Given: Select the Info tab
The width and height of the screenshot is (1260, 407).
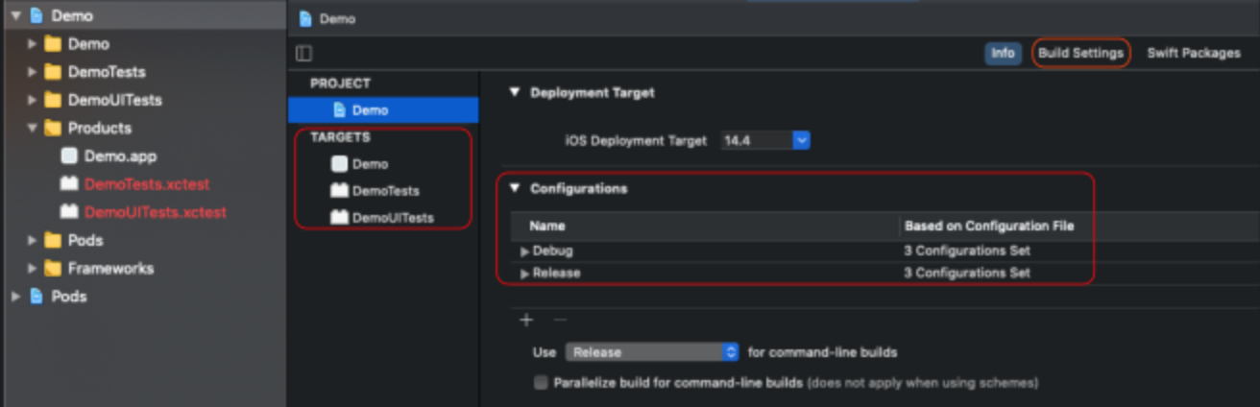Looking at the screenshot, I should (x=1003, y=54).
